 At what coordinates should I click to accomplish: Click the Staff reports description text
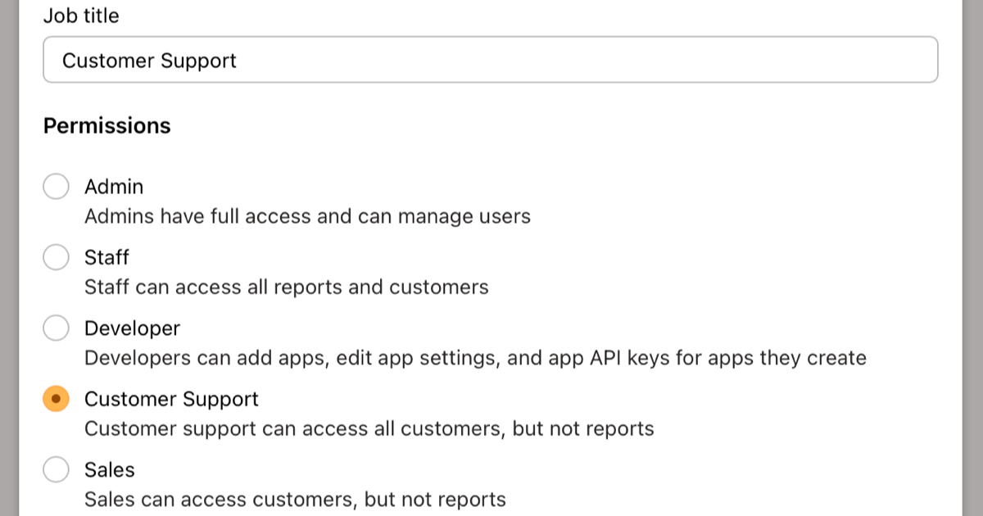click(x=287, y=287)
